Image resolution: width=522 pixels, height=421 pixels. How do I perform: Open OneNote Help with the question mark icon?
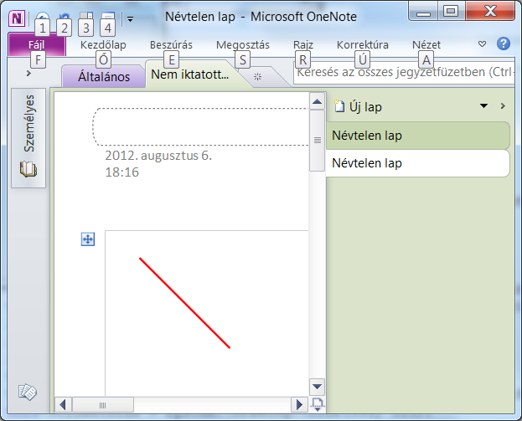click(x=504, y=44)
